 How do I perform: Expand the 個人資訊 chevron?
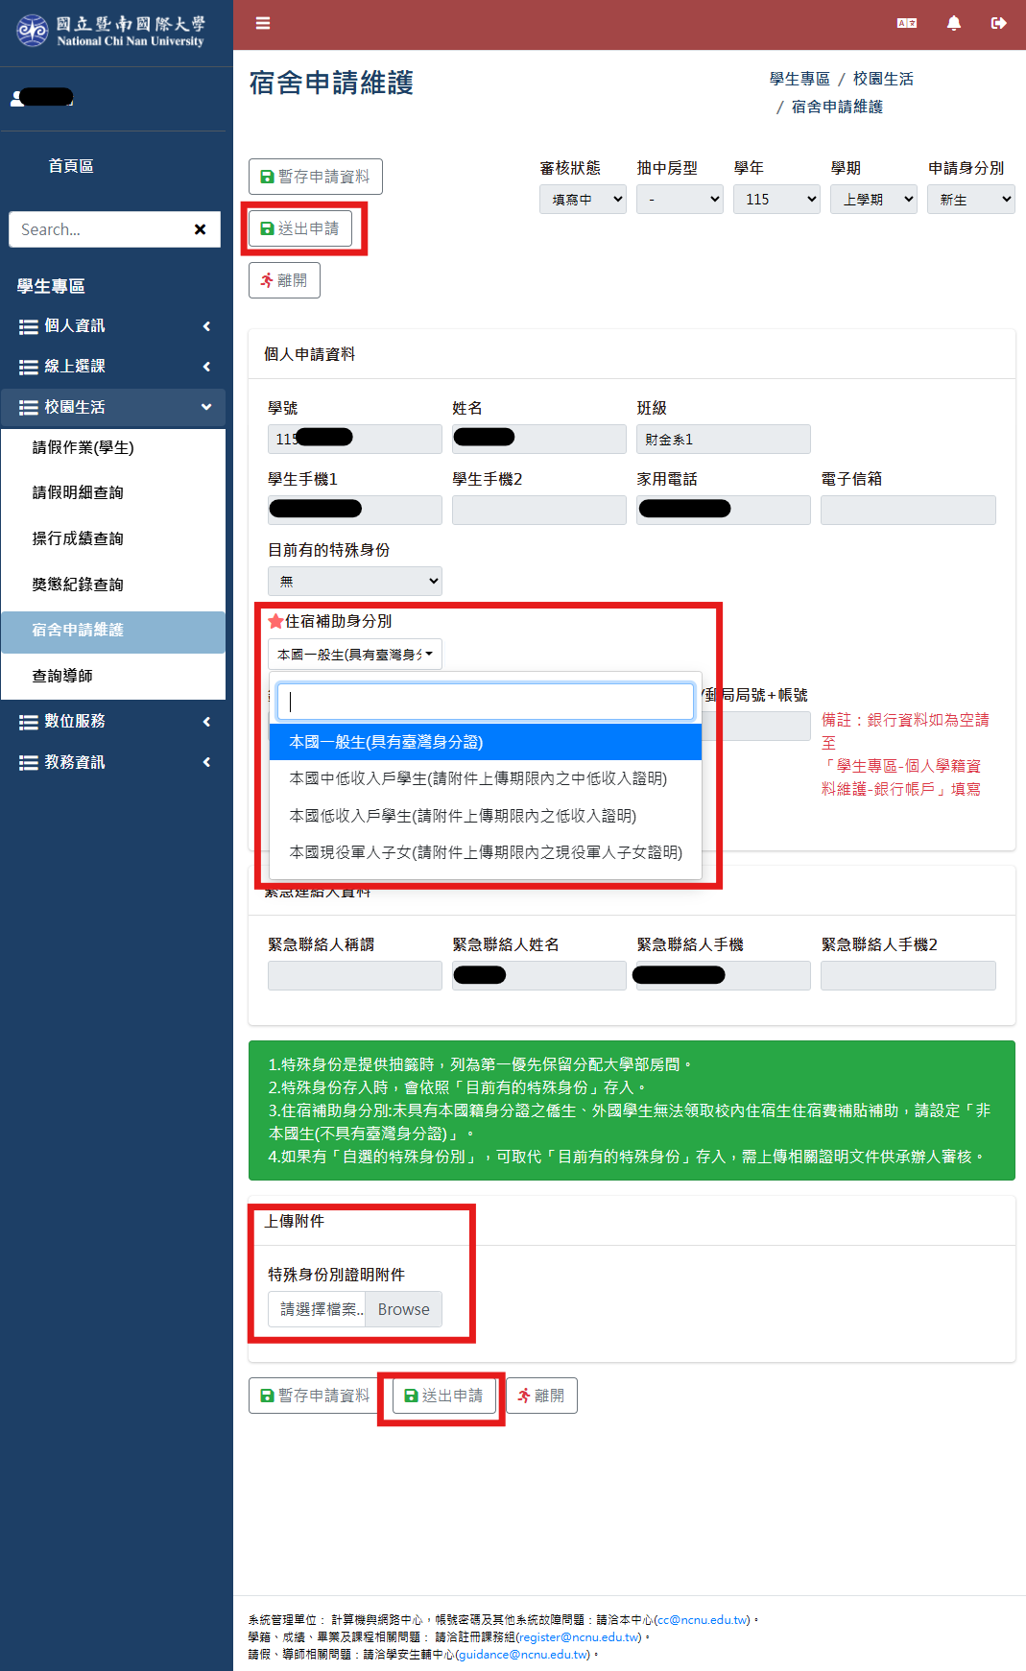pos(206,326)
